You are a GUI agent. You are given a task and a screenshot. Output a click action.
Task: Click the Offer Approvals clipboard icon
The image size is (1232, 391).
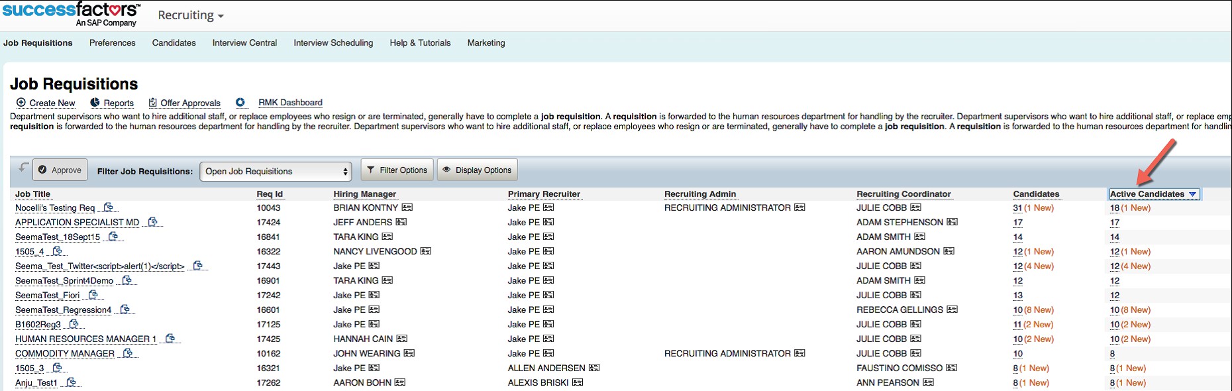tap(153, 103)
